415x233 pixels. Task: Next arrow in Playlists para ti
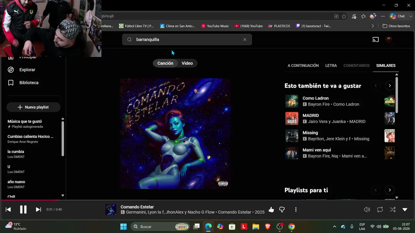click(390, 190)
